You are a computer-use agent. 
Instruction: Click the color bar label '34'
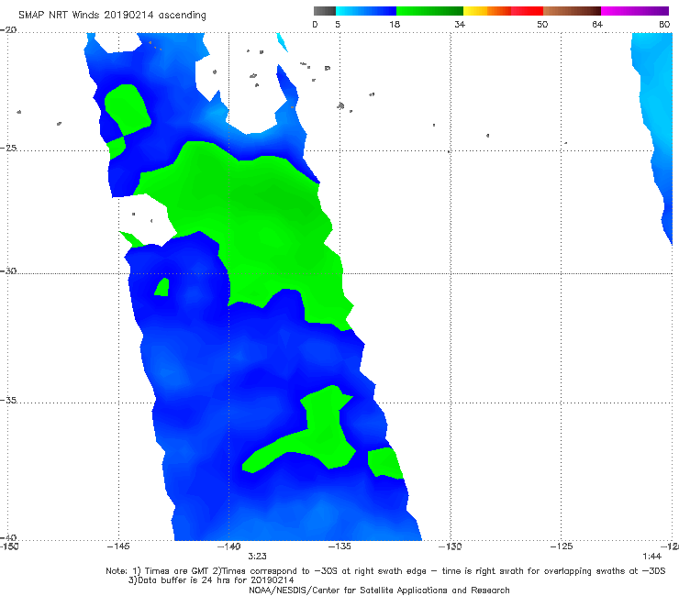click(x=460, y=24)
